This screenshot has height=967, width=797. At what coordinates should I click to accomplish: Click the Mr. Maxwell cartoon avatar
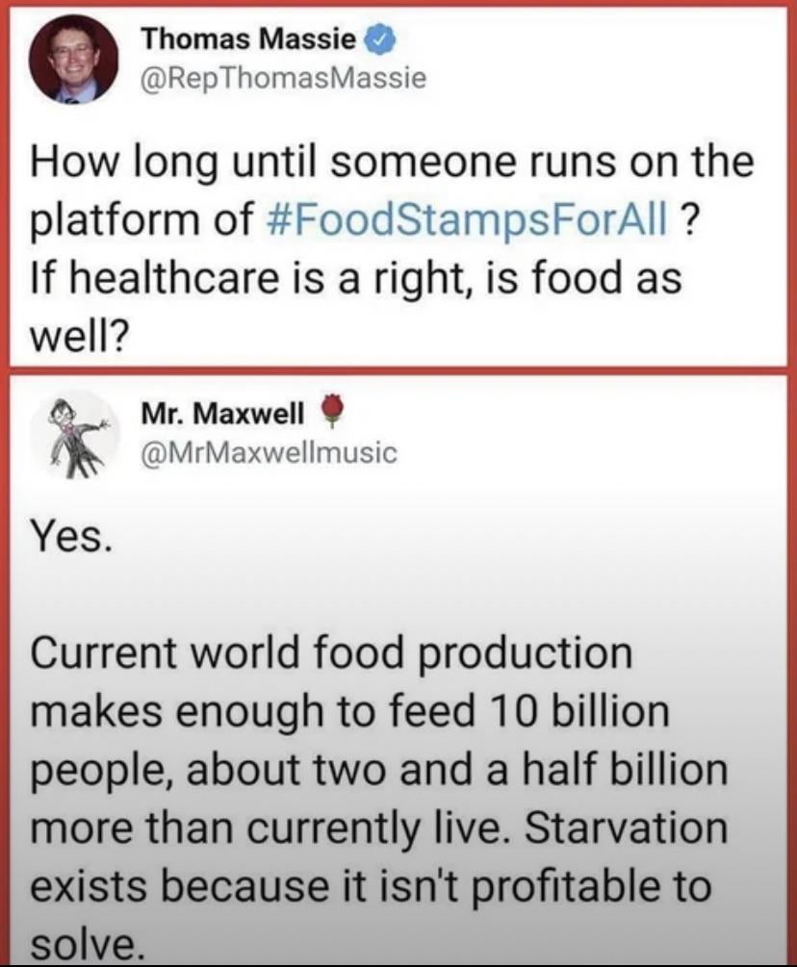[x=75, y=434]
